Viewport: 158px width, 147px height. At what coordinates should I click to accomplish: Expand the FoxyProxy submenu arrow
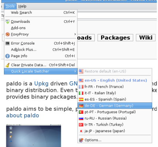pos(75,34)
